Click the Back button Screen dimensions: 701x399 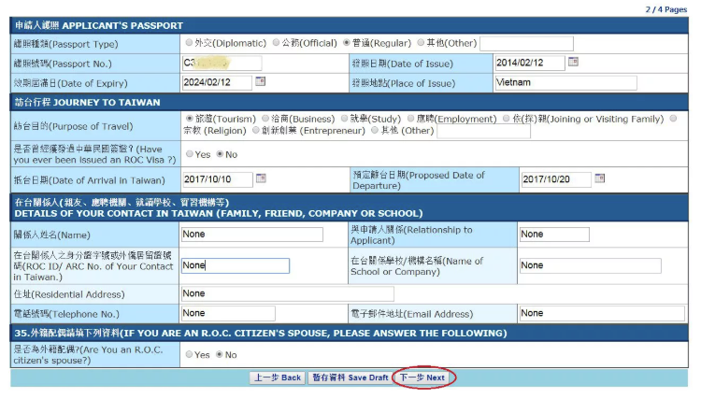278,378
